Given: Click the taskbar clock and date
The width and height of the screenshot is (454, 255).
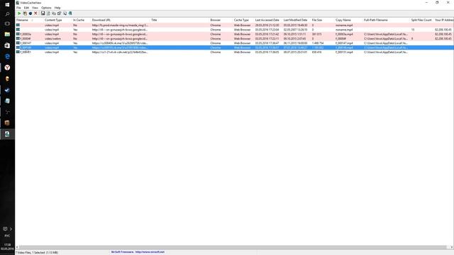Looking at the screenshot, I should 7,246.
